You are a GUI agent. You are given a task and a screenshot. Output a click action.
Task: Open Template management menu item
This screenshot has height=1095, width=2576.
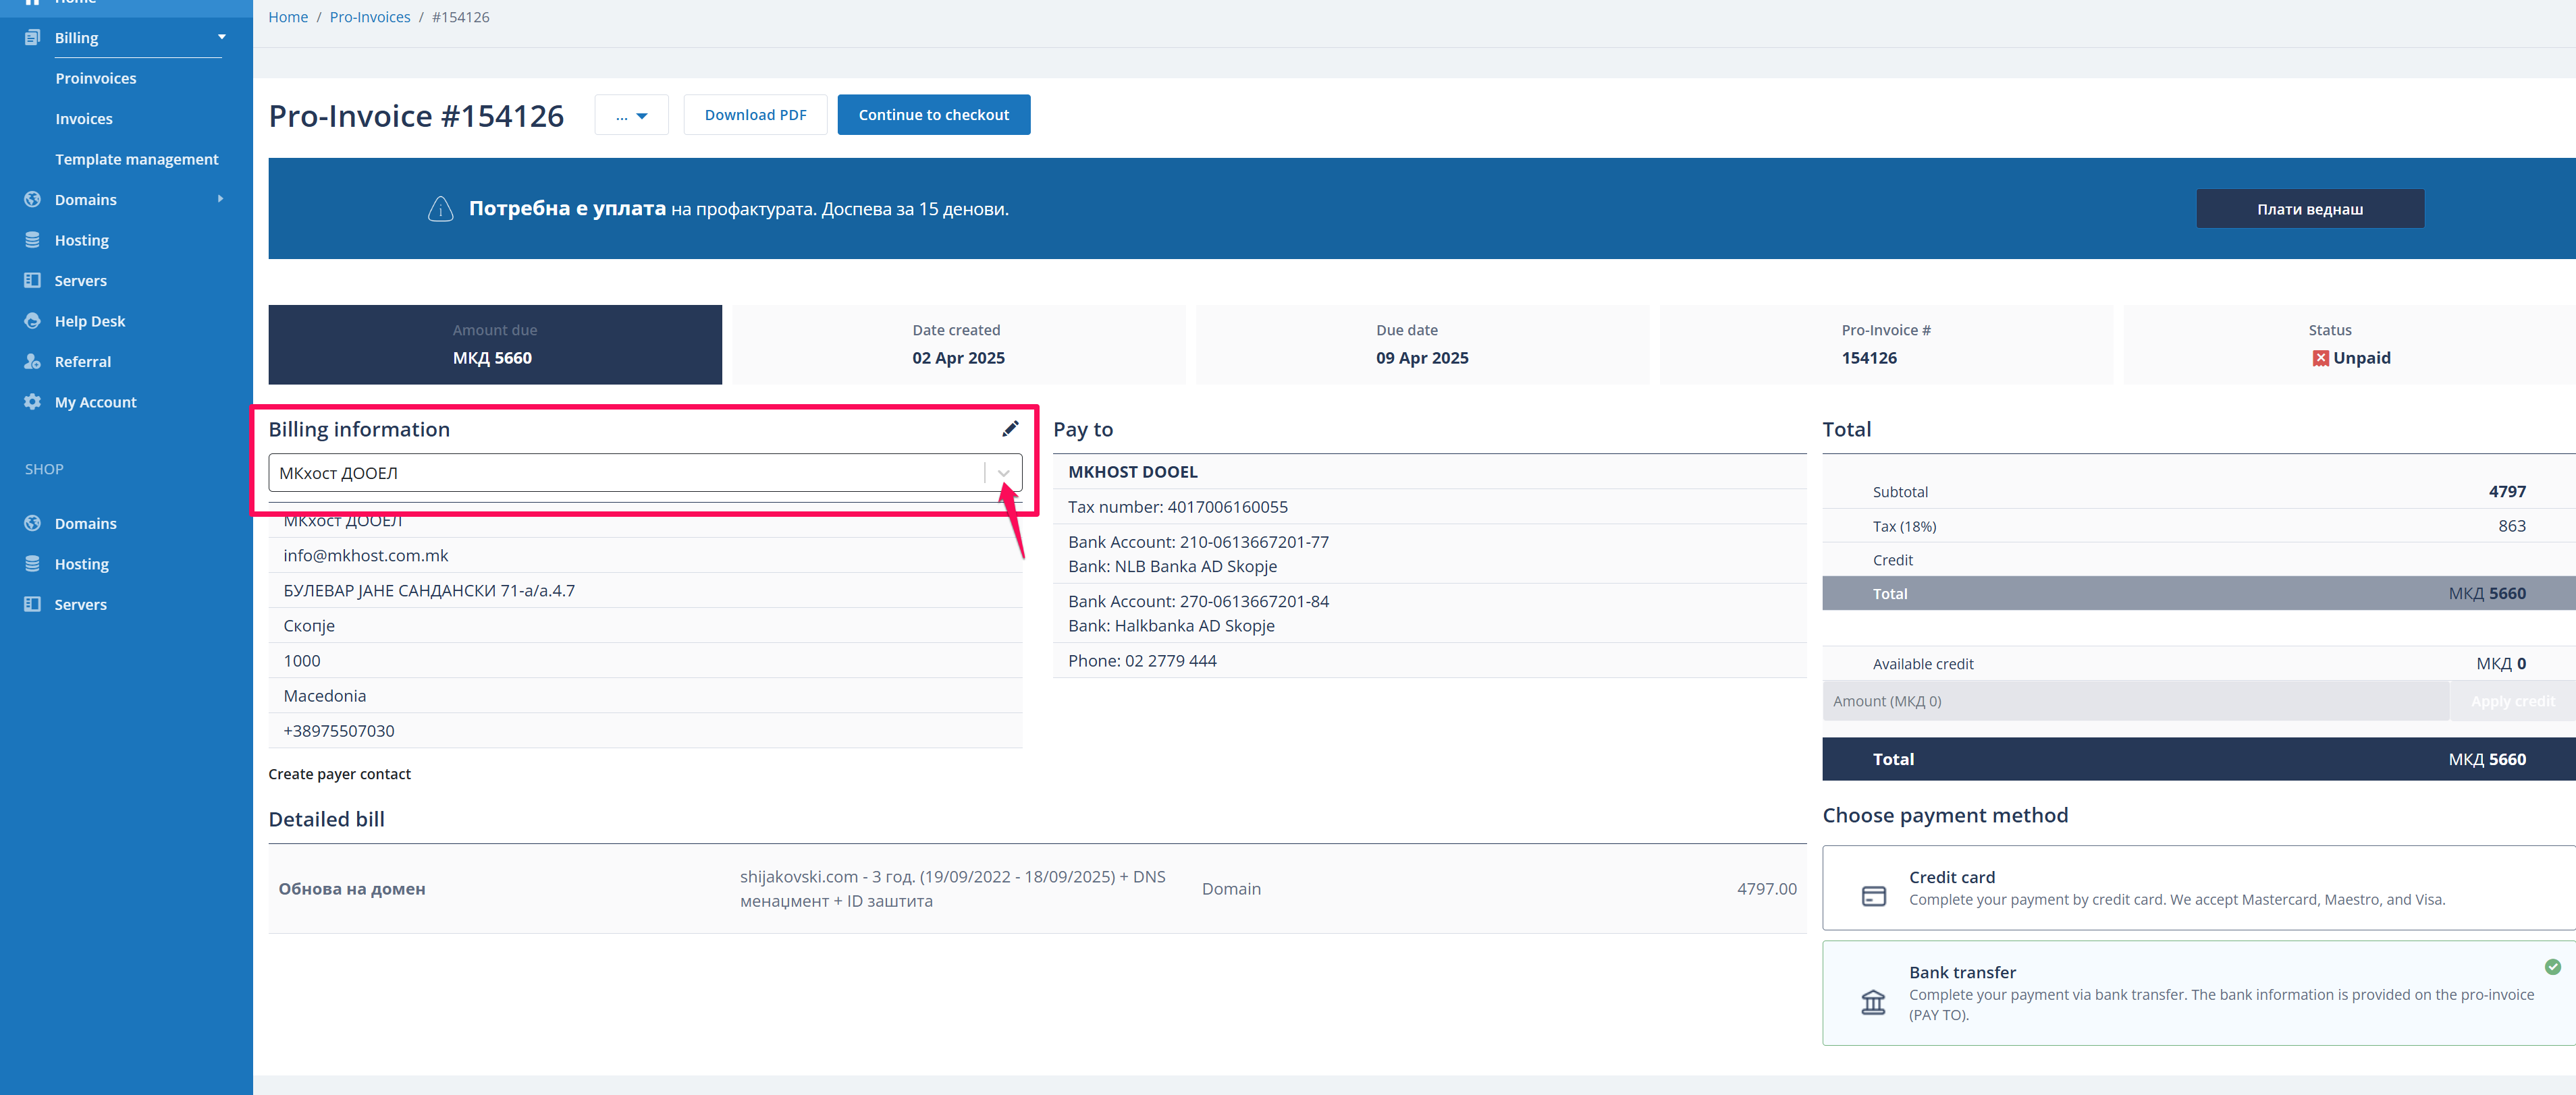pos(136,159)
